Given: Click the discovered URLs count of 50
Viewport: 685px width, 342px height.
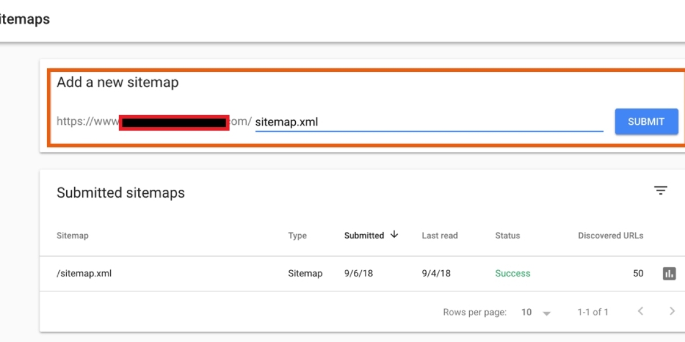Looking at the screenshot, I should (638, 274).
